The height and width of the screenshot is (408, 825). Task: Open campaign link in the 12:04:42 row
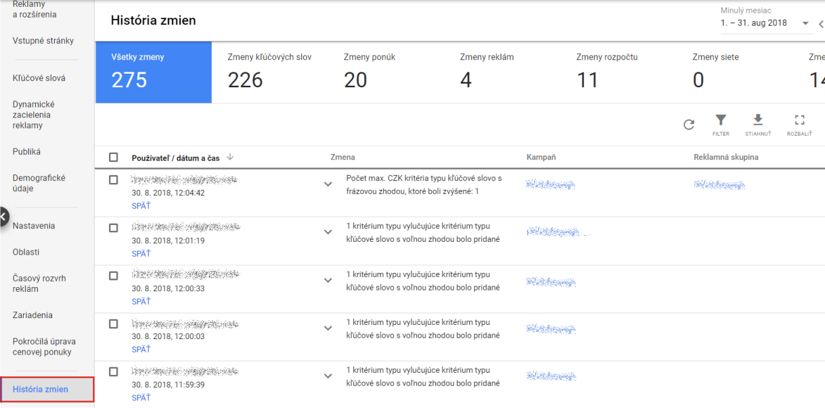point(551,184)
